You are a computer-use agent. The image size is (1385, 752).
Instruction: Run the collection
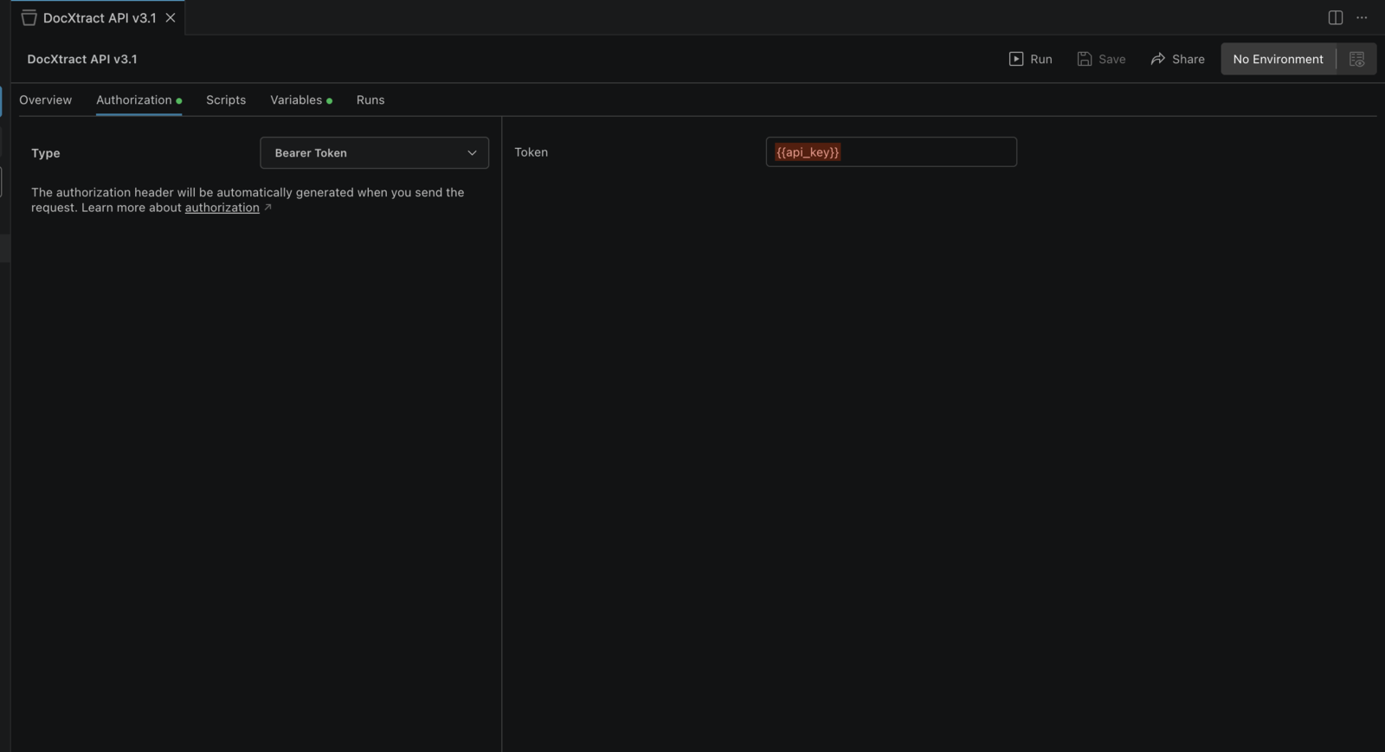coord(1031,59)
